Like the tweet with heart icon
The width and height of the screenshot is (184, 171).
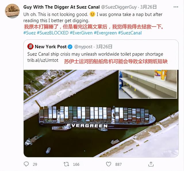coord(109,164)
